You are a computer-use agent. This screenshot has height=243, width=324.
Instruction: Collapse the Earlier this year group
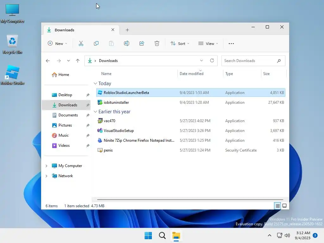(95, 112)
